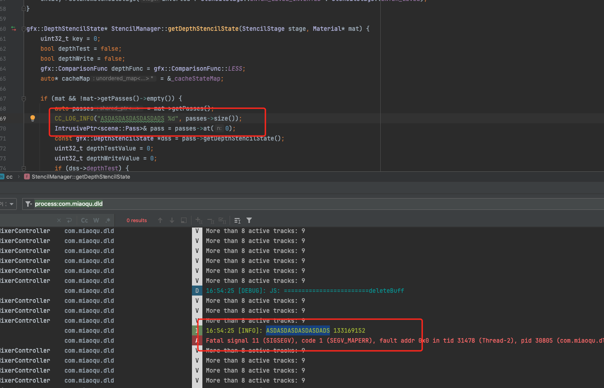The width and height of the screenshot is (604, 388).
Task: Click the ASDASDASDASDASDADS INFO log line
Action: pos(285,330)
